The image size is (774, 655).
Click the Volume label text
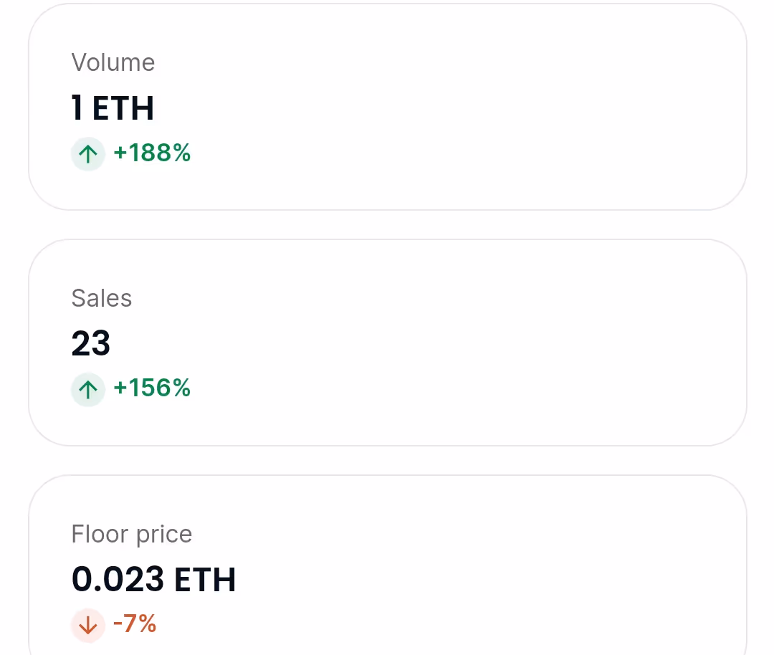point(113,63)
